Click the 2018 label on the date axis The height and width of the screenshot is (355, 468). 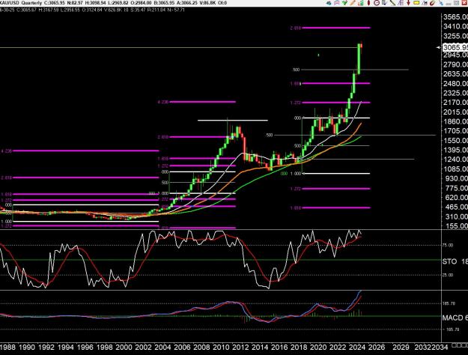[x=299, y=348]
